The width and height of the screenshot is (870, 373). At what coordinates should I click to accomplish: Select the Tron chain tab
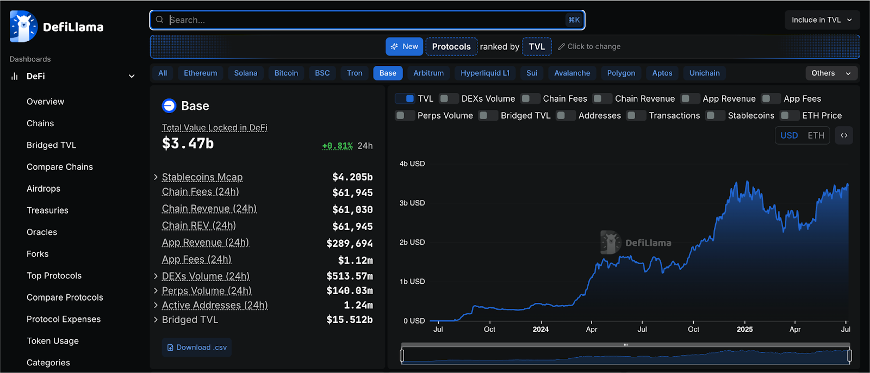click(355, 73)
